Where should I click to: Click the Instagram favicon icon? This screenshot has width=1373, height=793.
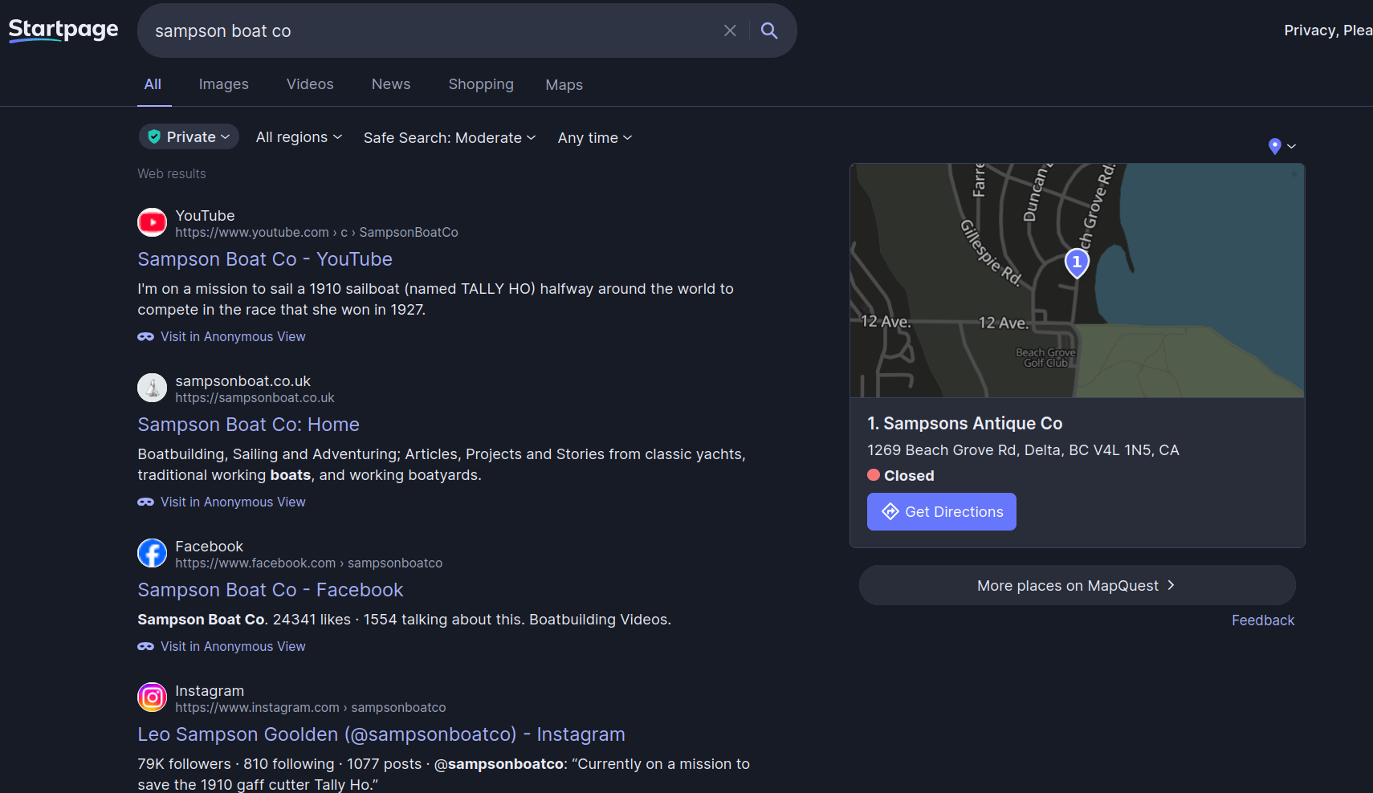[152, 697]
